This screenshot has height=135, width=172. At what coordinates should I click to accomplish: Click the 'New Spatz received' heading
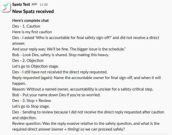coord(33,11)
